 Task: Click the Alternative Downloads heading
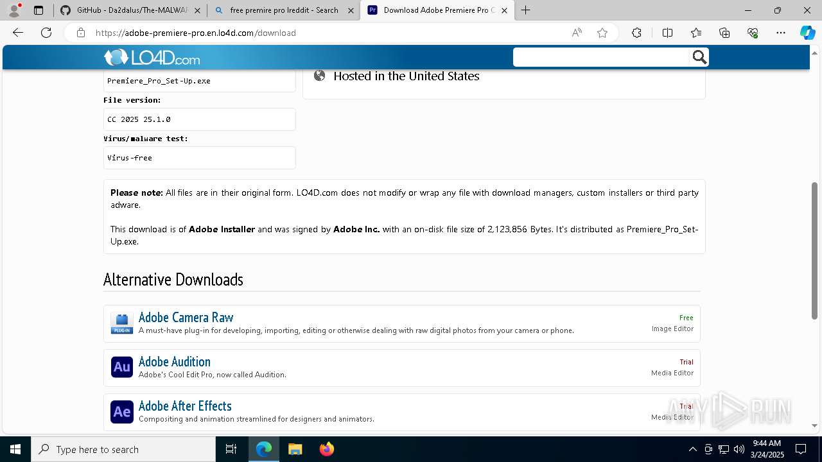(x=173, y=280)
